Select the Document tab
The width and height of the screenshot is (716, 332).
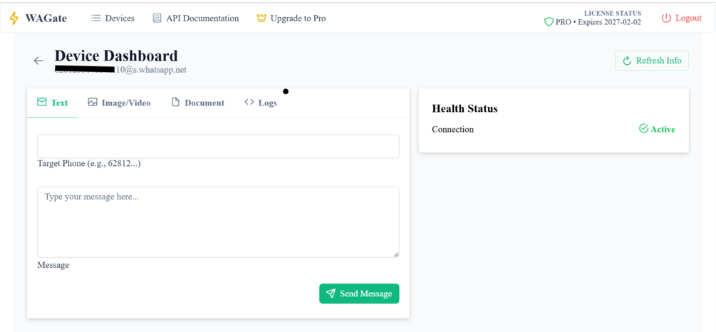[198, 103]
